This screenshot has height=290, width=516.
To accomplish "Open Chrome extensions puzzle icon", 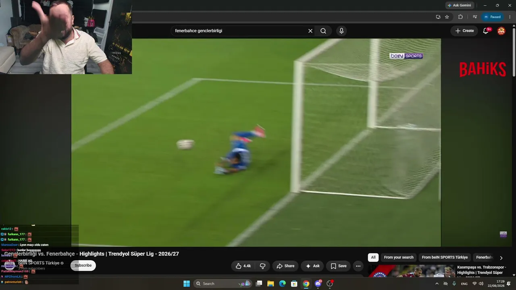I will pos(460,17).
